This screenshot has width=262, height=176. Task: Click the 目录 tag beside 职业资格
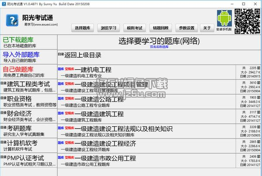pos(3,98)
